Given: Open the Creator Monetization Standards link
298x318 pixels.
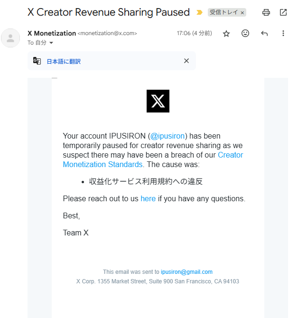Looking at the screenshot, I should point(230,155).
